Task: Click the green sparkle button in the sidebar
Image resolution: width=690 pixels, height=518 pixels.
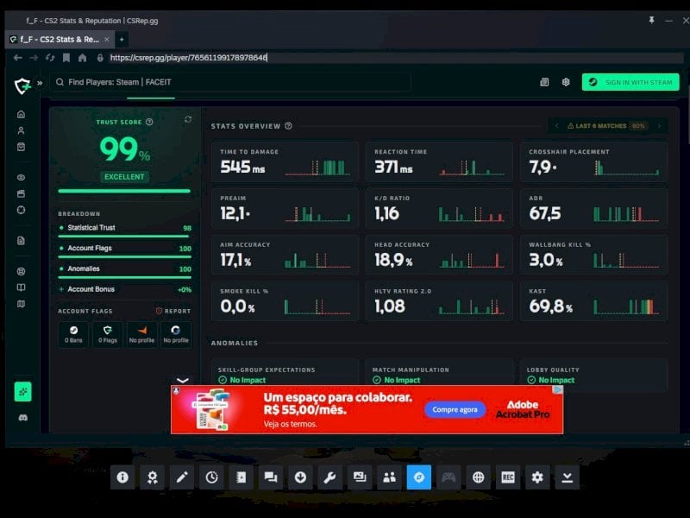Action: [x=23, y=392]
